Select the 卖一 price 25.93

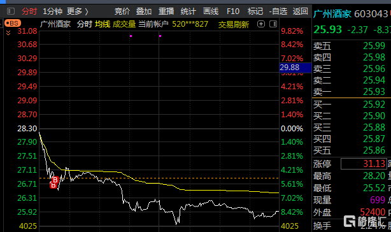coord(374,92)
